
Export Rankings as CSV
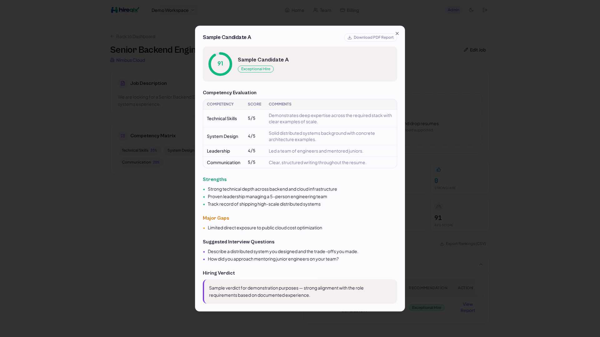[x=463, y=244]
